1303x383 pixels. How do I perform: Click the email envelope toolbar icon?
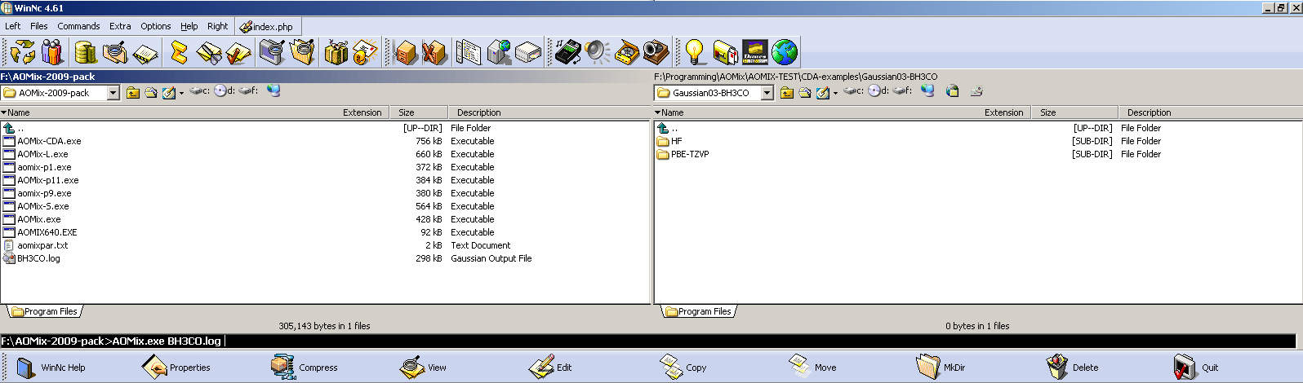click(x=366, y=52)
